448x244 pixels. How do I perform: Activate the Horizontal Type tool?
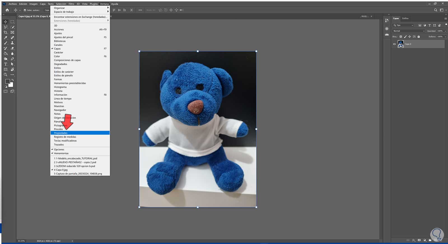6,64
